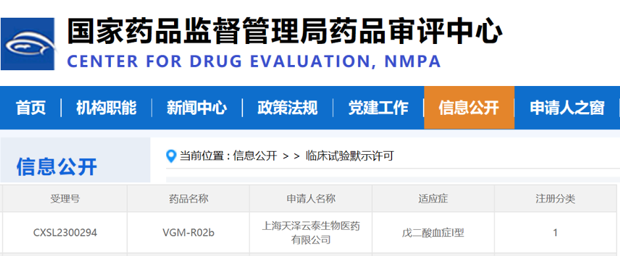Click the 信息公开 sidebar heading
Image resolution: width=620 pixels, height=256 pixels.
(x=56, y=167)
